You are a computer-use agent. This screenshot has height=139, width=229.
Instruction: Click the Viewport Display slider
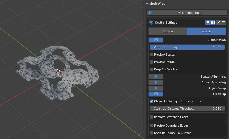point(187,47)
